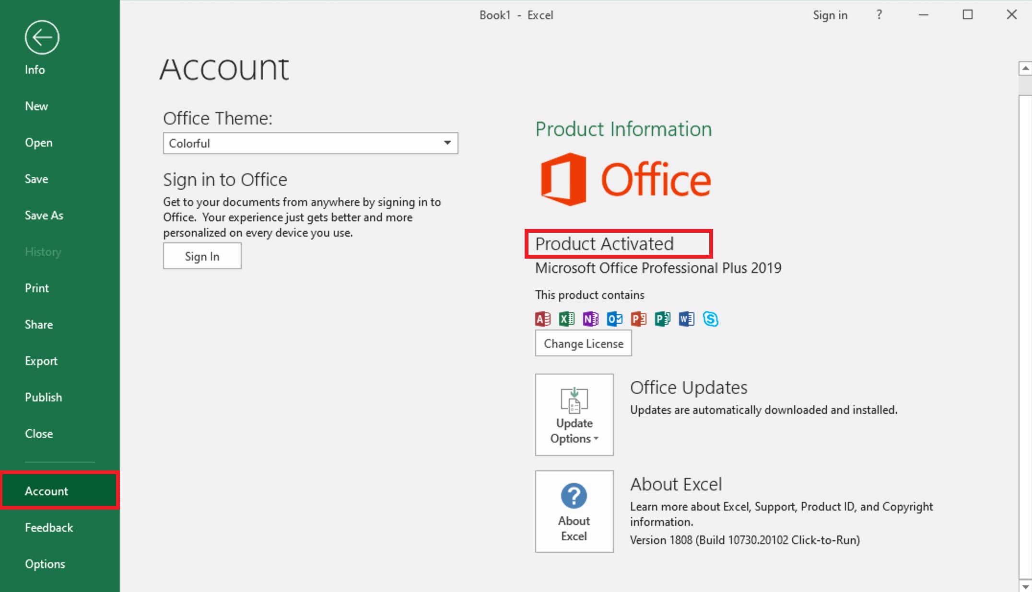Viewport: 1032px width, 592px height.
Task: Click the scroll down arrow on scrollbar
Action: pos(1025,586)
